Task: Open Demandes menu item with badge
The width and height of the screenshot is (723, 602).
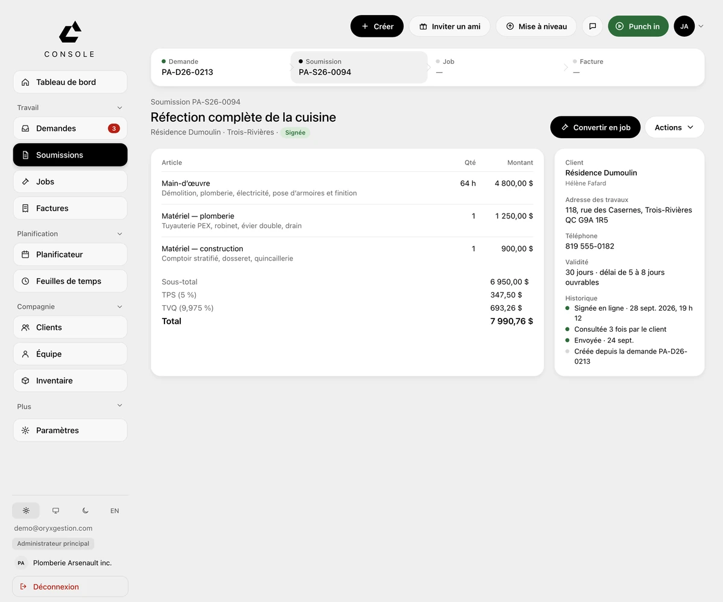Action: 70,128
